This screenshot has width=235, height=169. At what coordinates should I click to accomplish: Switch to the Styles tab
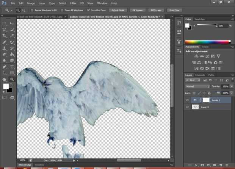coord(205,47)
